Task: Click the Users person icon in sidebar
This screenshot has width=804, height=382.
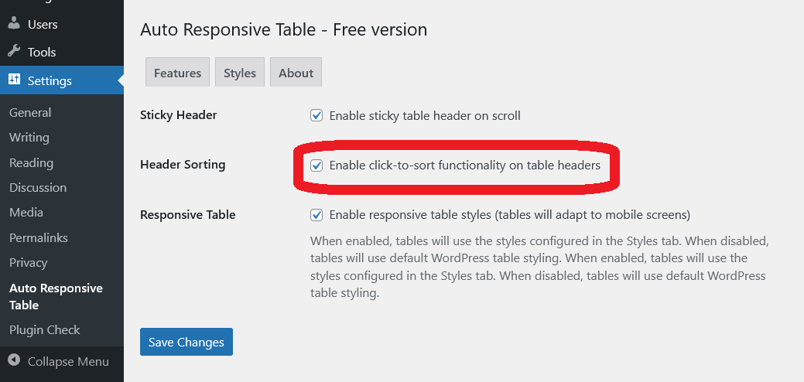Action: click(x=14, y=23)
